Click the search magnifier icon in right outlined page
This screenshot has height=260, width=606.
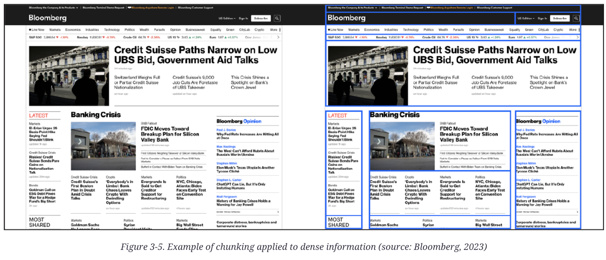[x=576, y=18]
